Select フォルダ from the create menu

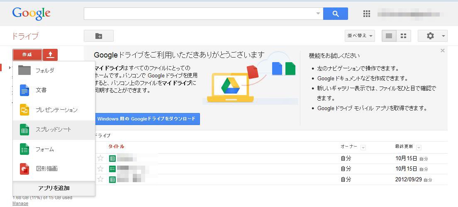(x=54, y=70)
